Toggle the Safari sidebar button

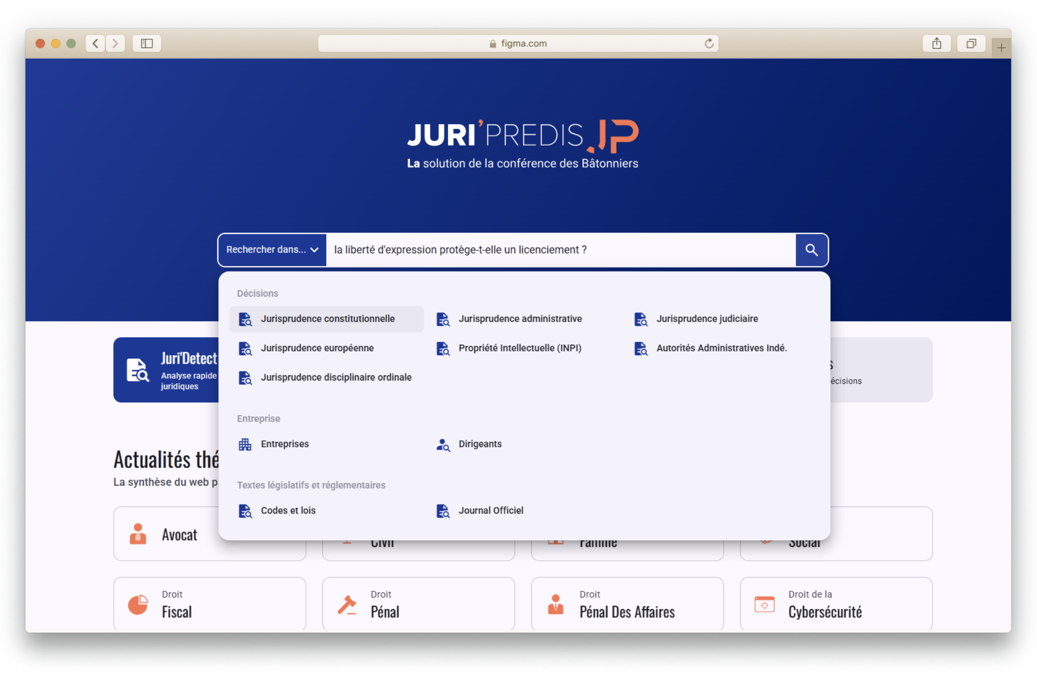point(147,43)
